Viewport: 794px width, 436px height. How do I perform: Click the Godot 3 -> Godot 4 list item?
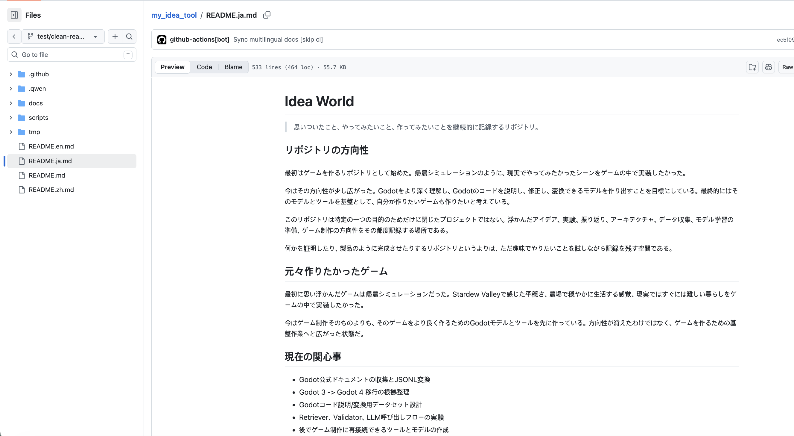pyautogui.click(x=354, y=392)
